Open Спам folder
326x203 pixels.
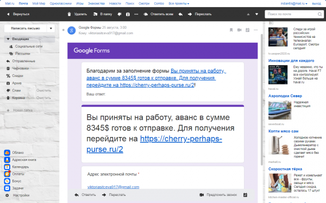(x=16, y=90)
